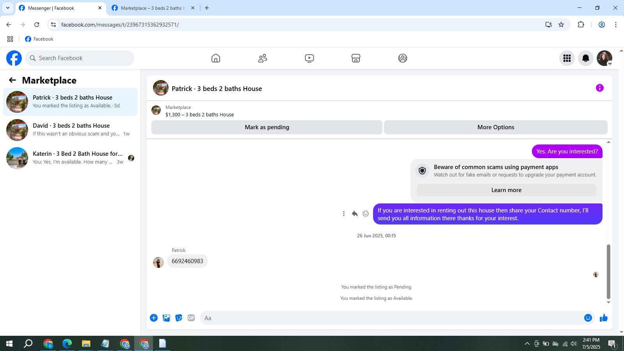
Task: Open the Facebook logo home link
Action: (14, 58)
